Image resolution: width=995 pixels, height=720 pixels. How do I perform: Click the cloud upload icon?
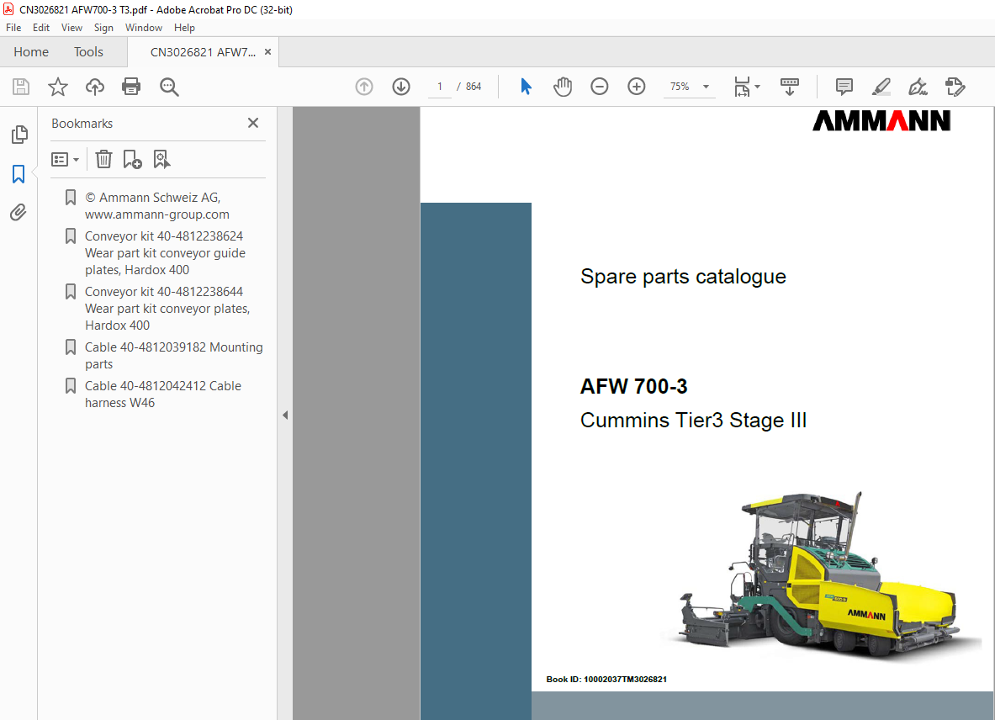click(94, 87)
